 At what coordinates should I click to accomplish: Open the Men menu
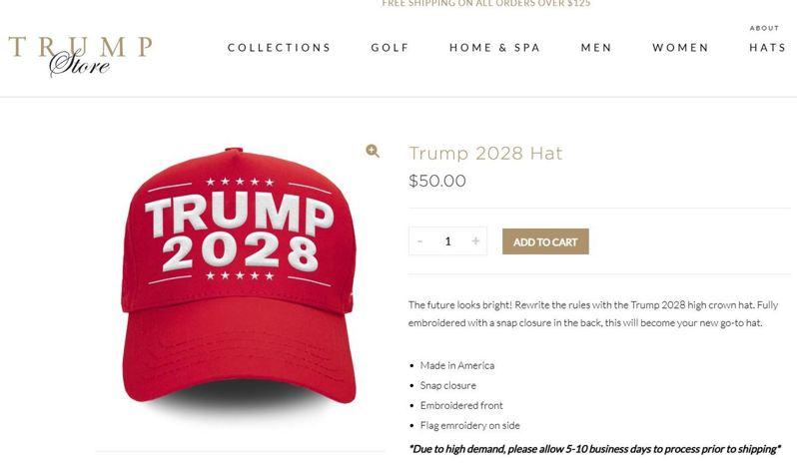click(x=596, y=48)
